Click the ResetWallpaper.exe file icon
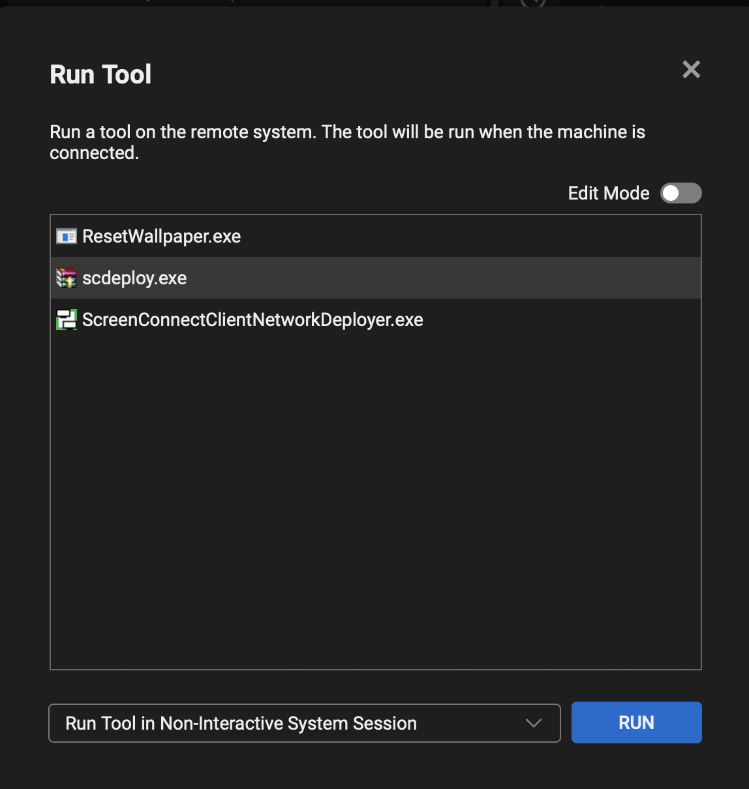 click(x=67, y=236)
